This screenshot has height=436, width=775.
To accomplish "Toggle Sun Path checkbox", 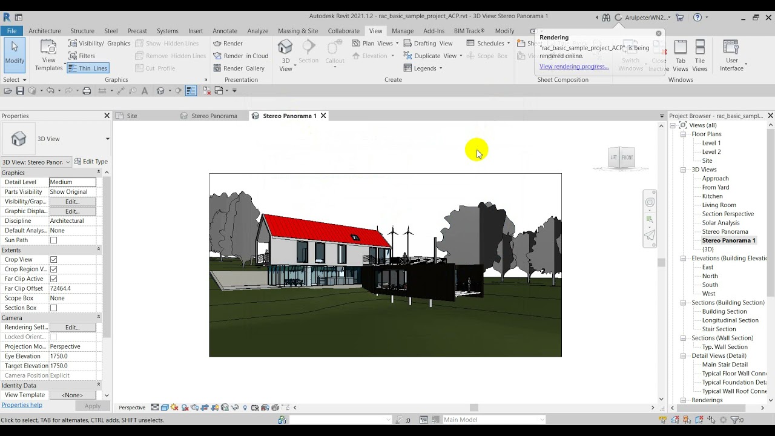I will 53,240.
